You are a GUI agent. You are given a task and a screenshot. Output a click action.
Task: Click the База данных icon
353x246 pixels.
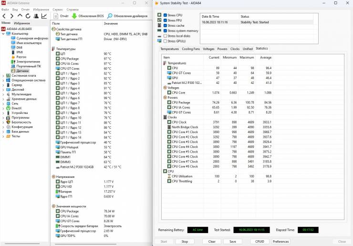(8, 132)
